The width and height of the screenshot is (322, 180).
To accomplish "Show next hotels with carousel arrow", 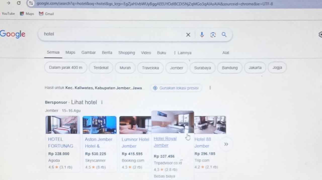I will pos(226,144).
